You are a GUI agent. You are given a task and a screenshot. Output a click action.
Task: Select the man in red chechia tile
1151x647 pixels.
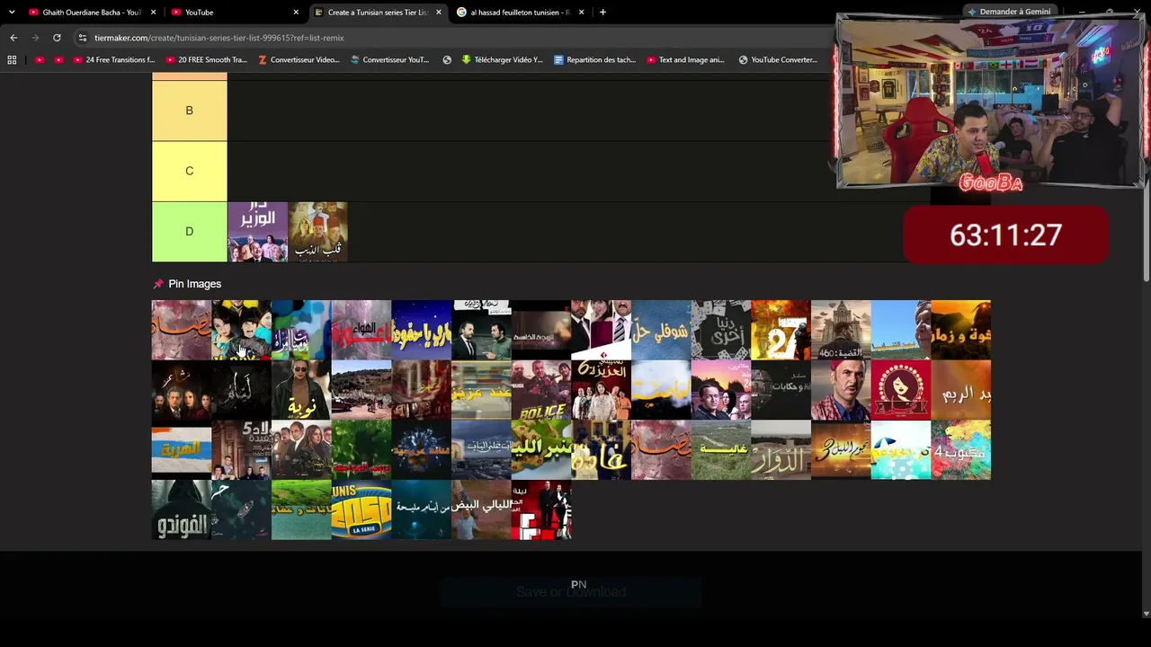(x=841, y=390)
